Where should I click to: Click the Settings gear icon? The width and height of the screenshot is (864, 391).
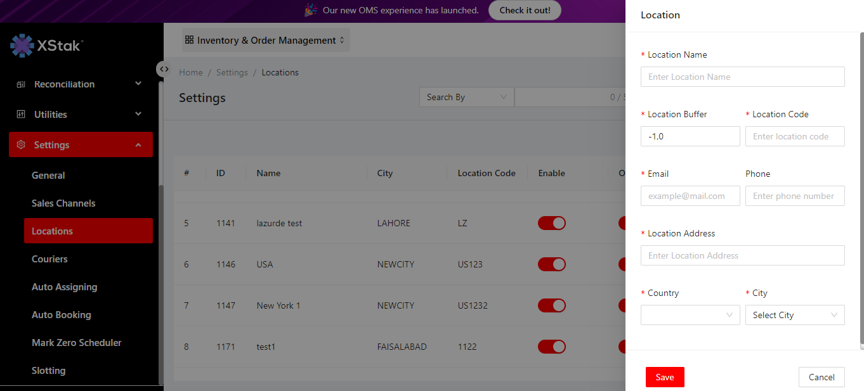(21, 145)
